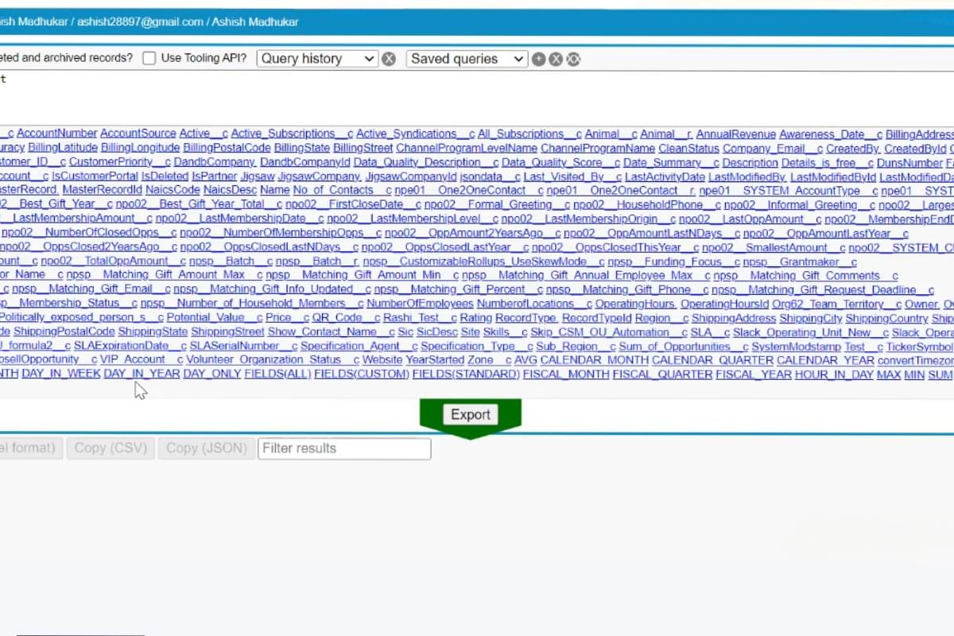The image size is (954, 636).
Task: Insert the NumberOfEmployees field link
Action: pyautogui.click(x=420, y=304)
